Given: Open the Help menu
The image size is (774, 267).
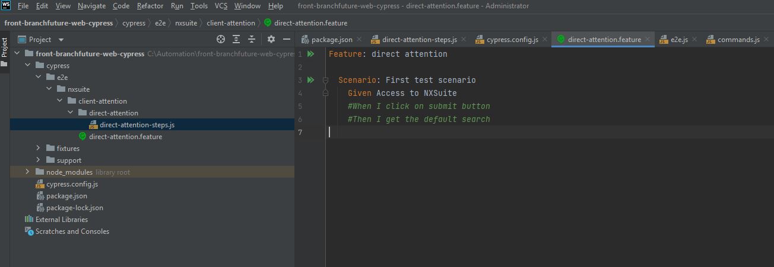Looking at the screenshot, I should [x=275, y=6].
